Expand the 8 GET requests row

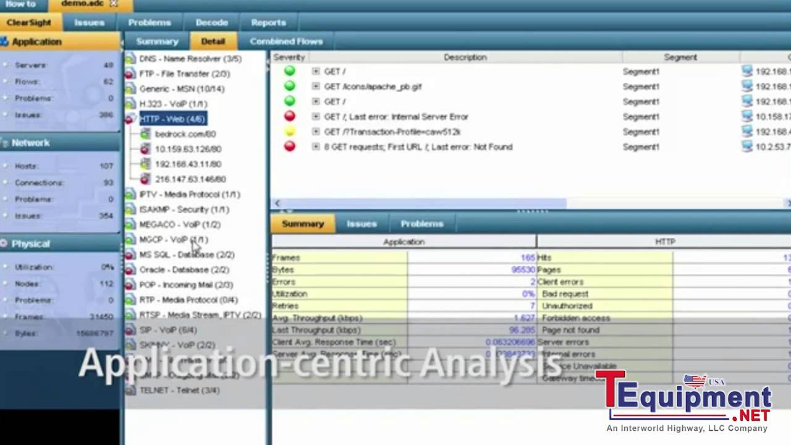point(316,146)
